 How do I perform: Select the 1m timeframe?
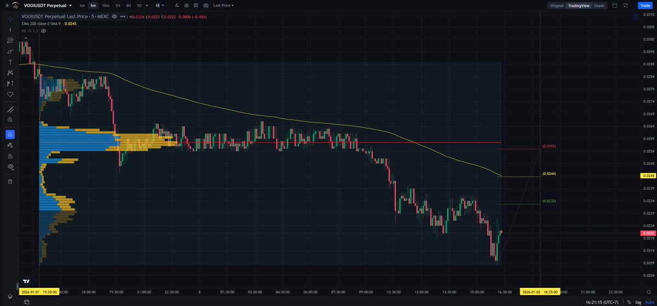[82, 5]
